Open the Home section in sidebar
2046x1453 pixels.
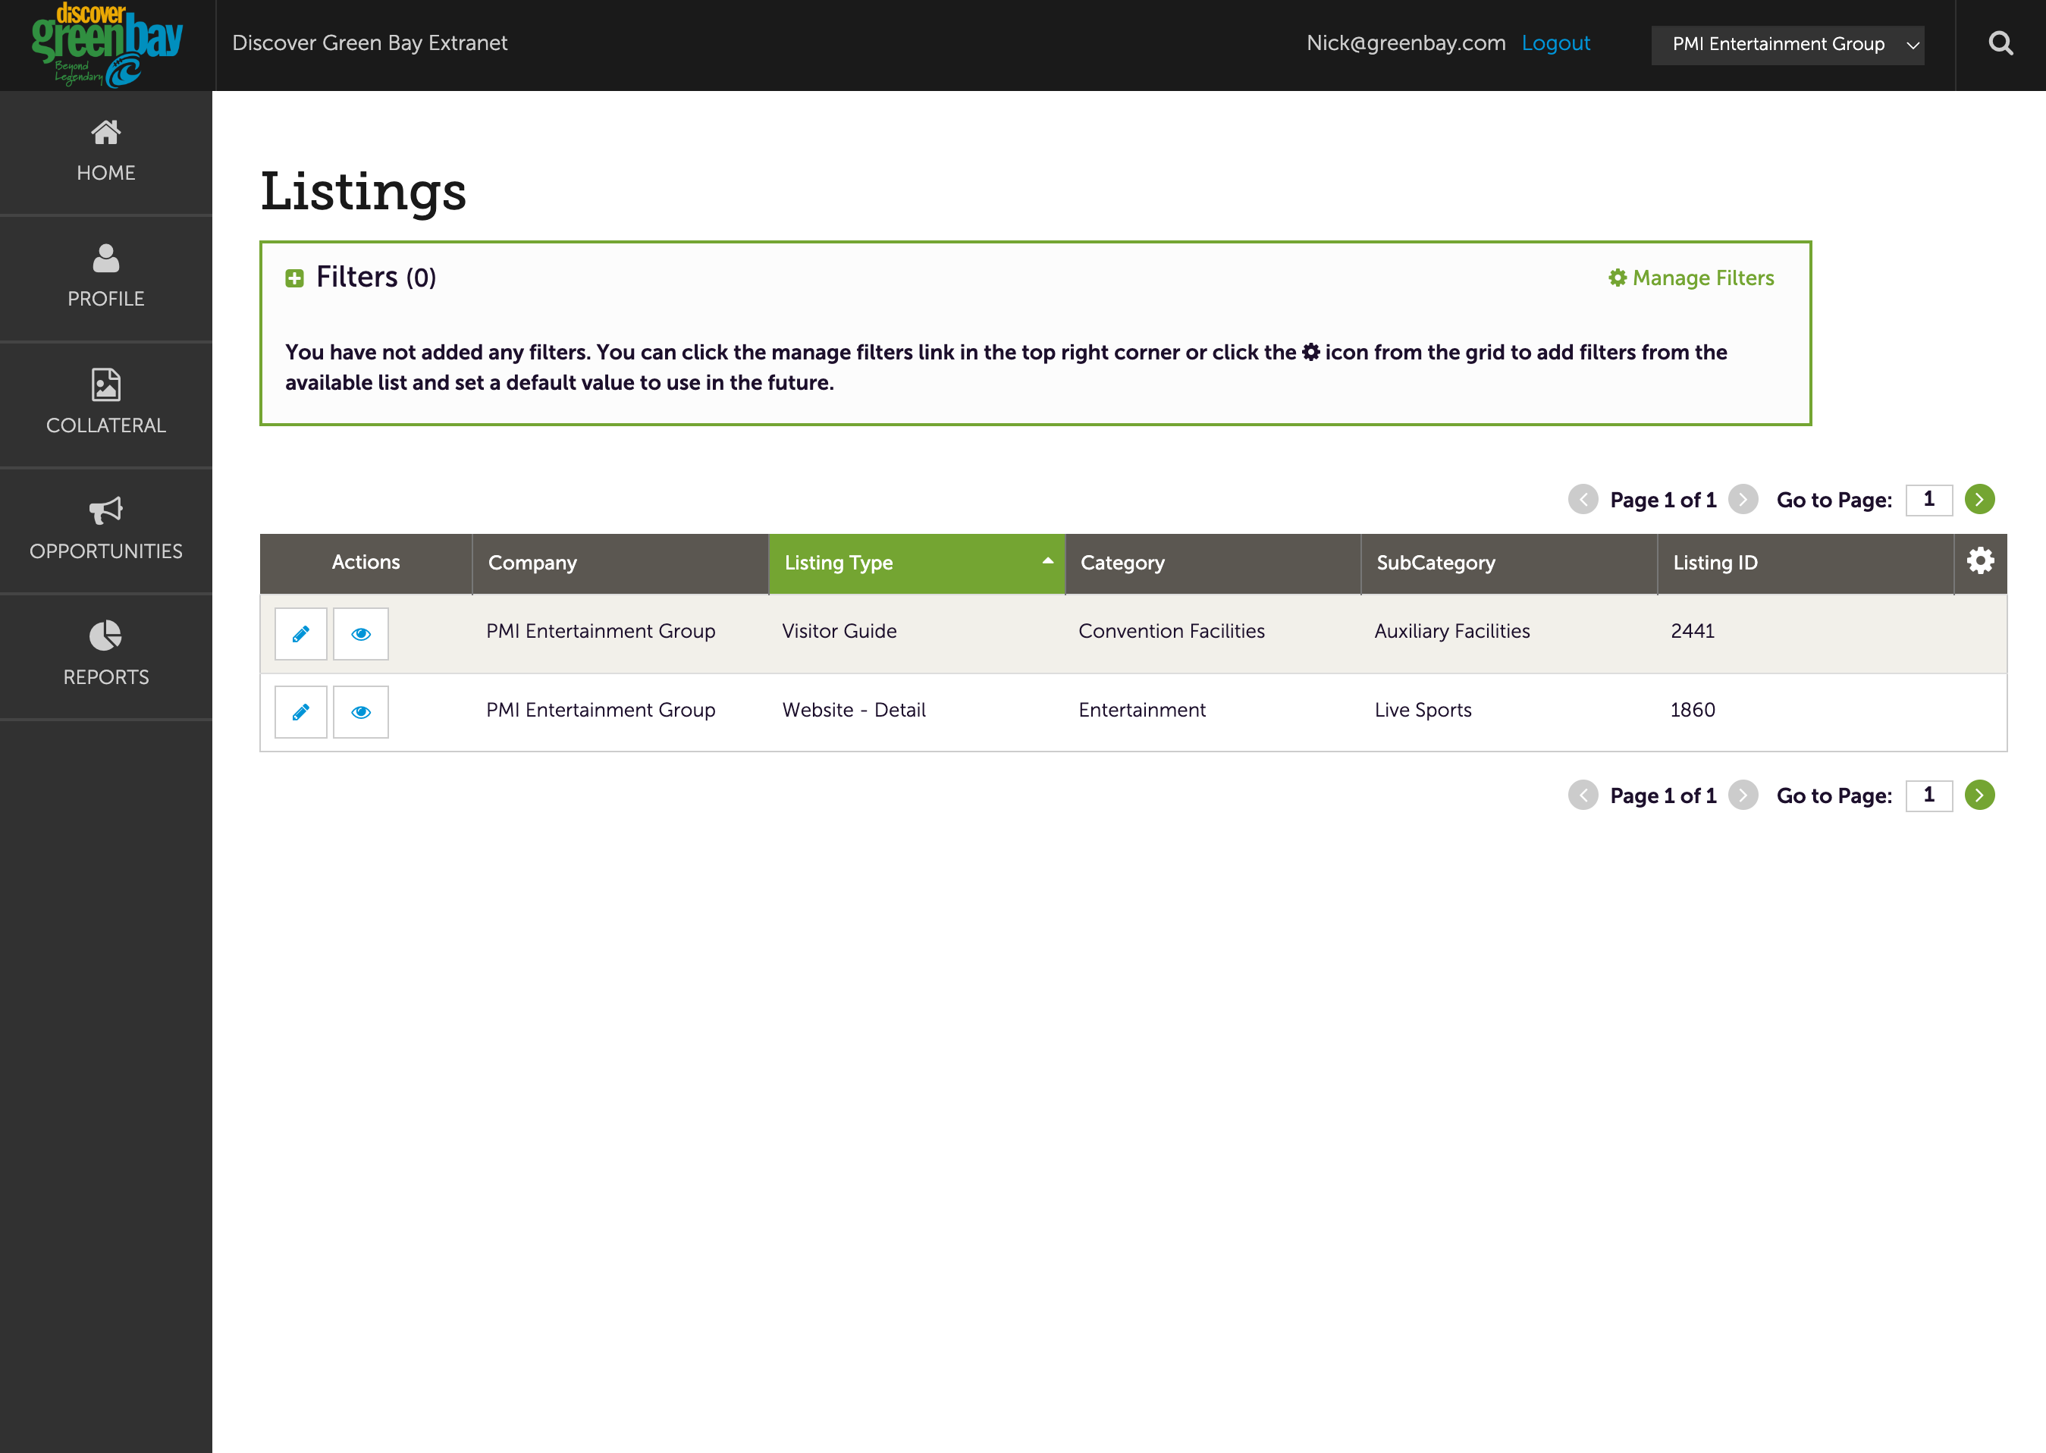click(x=105, y=152)
